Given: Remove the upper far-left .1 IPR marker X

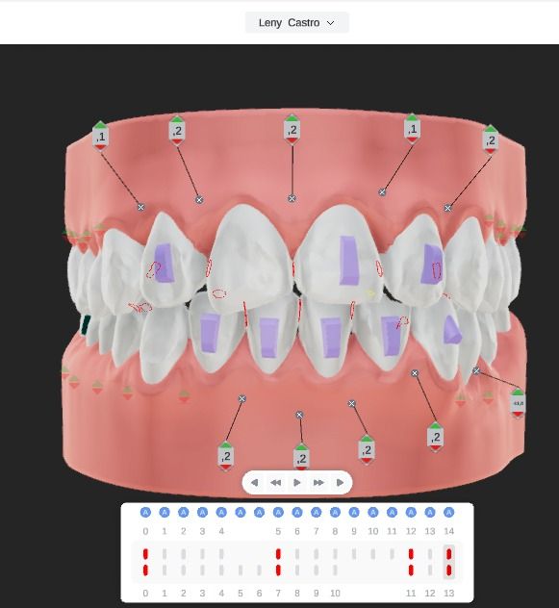Looking at the screenshot, I should [141, 207].
